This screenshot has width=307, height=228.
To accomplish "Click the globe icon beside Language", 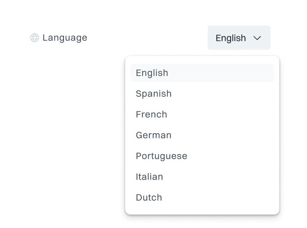I will [34, 38].
